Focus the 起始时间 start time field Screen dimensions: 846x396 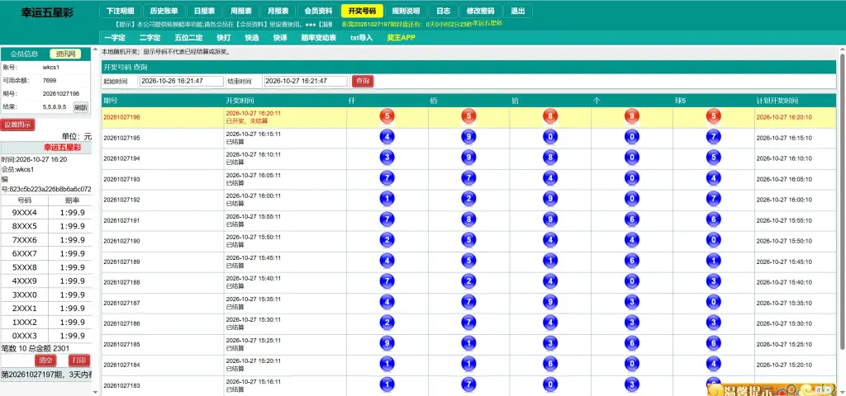[x=181, y=81]
